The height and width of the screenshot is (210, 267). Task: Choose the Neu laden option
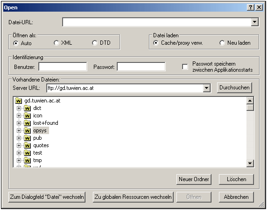coord(222,43)
